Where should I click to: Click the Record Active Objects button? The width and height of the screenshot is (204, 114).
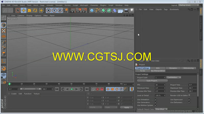tap(93, 89)
